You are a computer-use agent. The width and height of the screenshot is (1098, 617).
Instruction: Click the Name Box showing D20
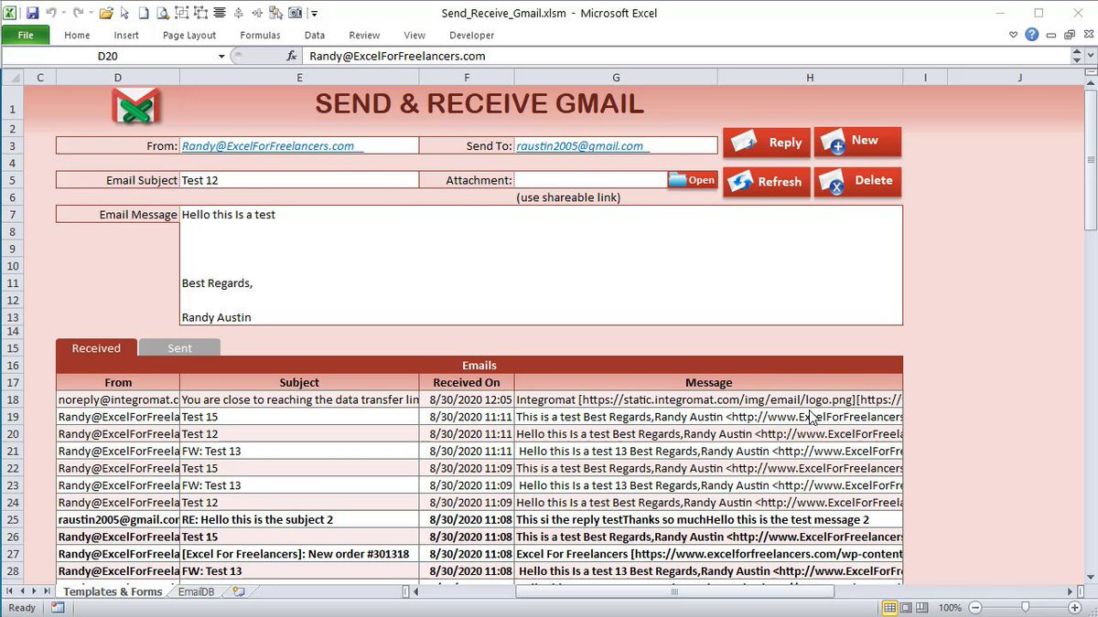coord(108,56)
